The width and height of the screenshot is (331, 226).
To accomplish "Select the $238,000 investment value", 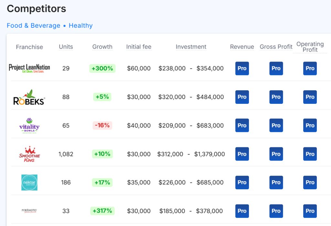I will [x=172, y=68].
